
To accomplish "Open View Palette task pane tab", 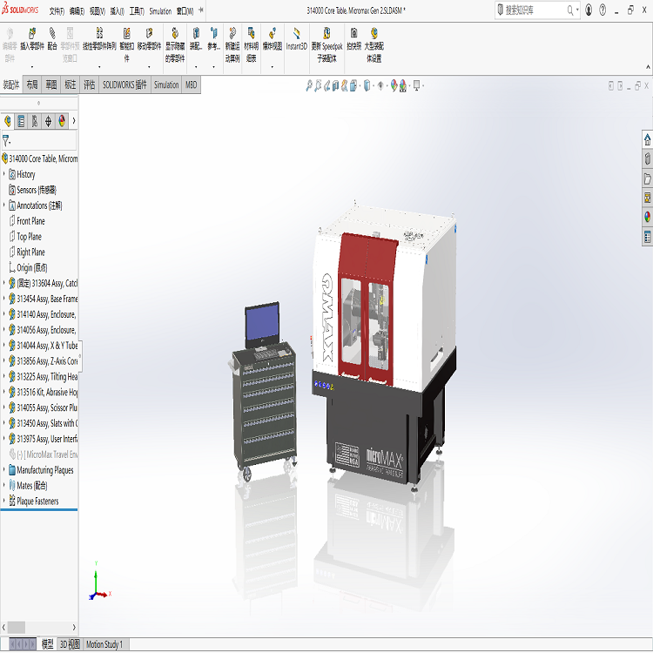I will pos(647,198).
